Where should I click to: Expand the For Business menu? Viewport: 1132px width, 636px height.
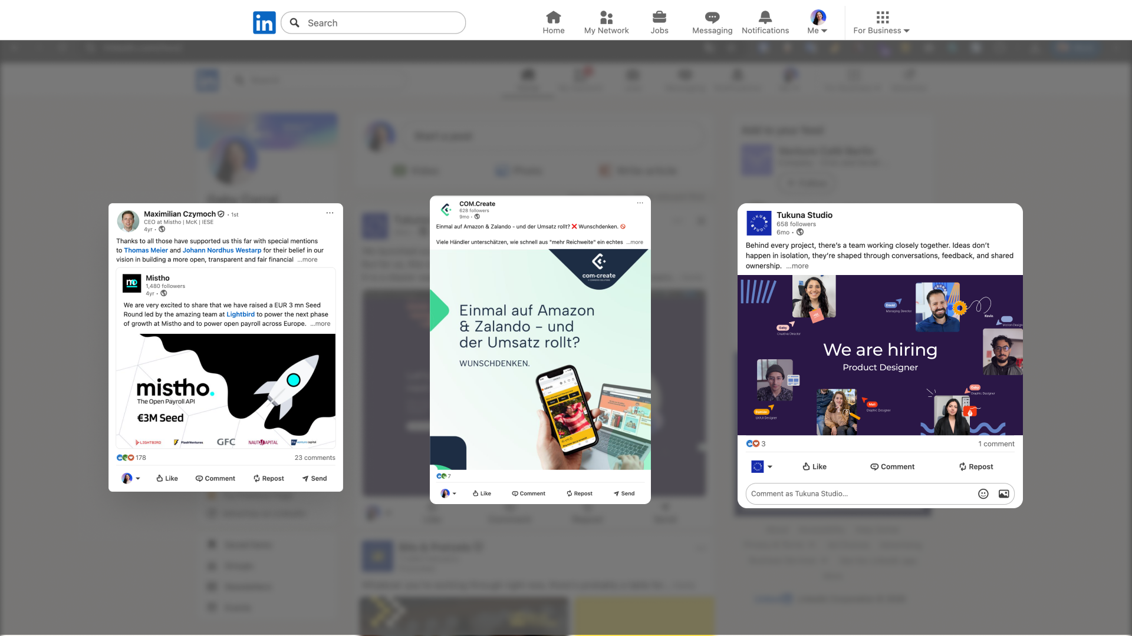[x=882, y=23]
